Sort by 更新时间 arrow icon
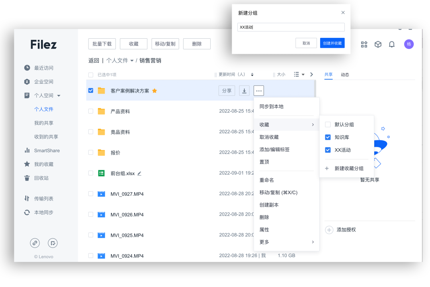The width and height of the screenshot is (430, 287). coord(252,75)
